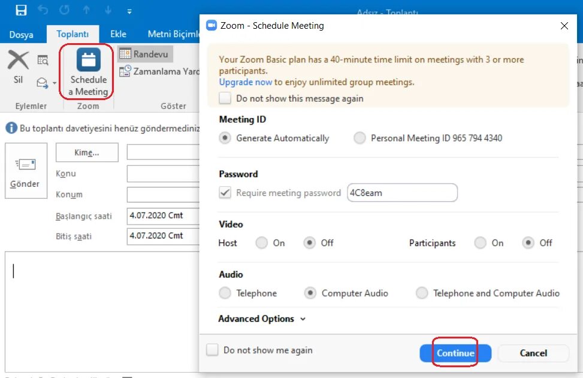The width and height of the screenshot is (583, 378).
Task: Click the Sil (delete) X icon
Action: click(18, 60)
